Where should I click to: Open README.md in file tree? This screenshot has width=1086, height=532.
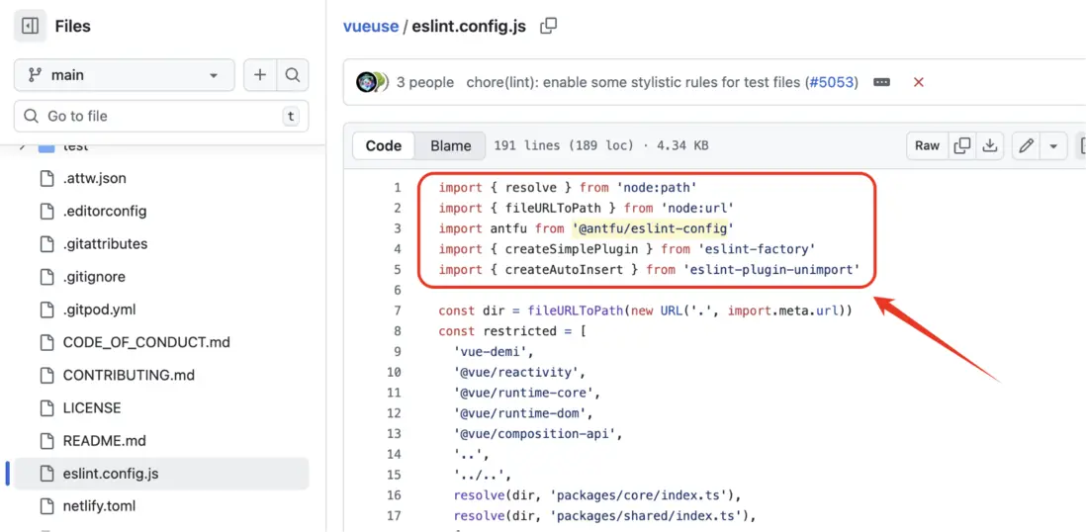[104, 441]
